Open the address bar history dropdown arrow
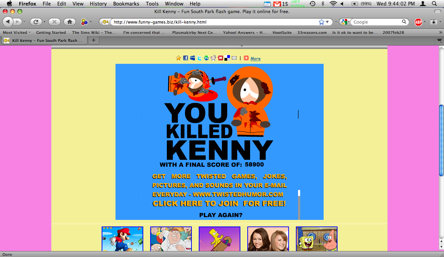This screenshot has height=257, width=444. (x=327, y=22)
